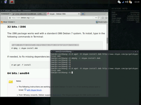Bookmark this page with star icon
This screenshot has height=105, width=141.
click(x=93, y=18)
